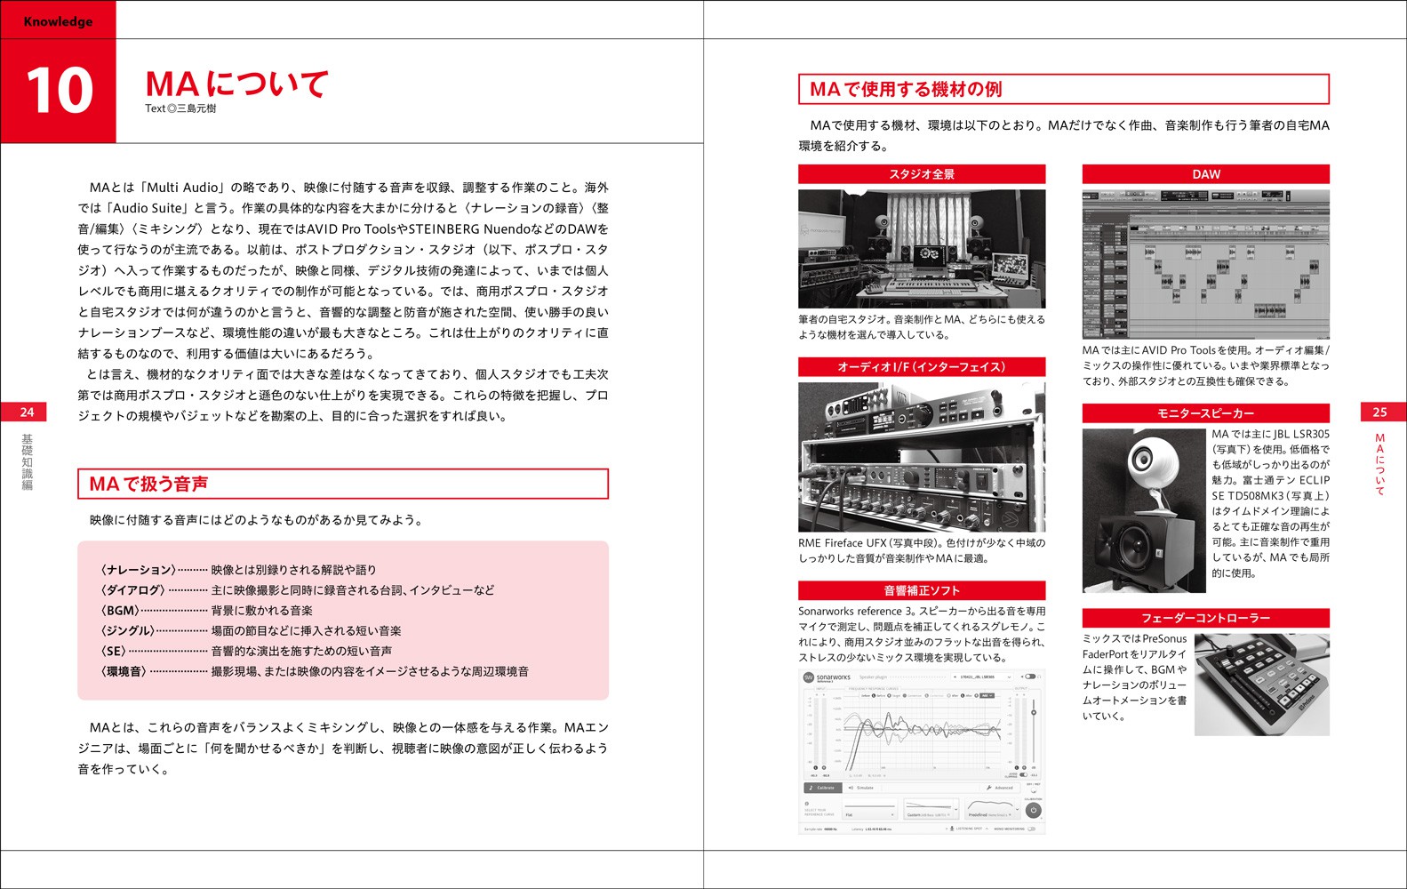This screenshot has height=889, width=1407.
Task: Click the Listening Spot microphone icon
Action: [952, 829]
